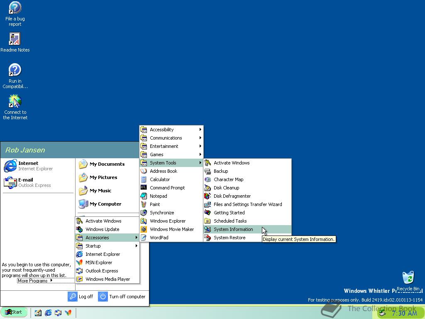Select Activate Windows in System Tools menu
The width and height of the screenshot is (425, 319).
[x=247, y=163]
